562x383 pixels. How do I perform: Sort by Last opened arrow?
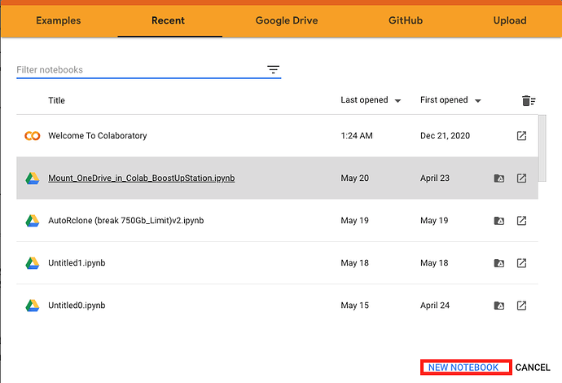[x=397, y=101]
